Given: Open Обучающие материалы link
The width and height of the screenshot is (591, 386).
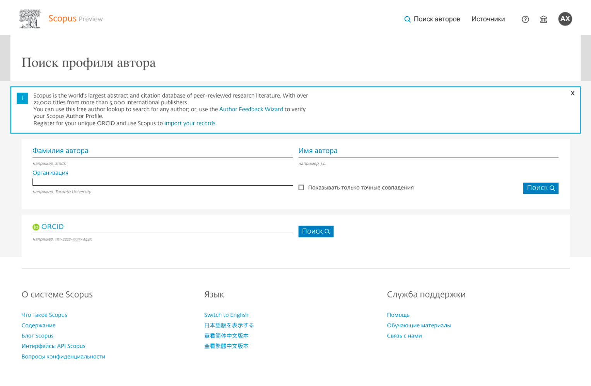Looking at the screenshot, I should 419,325.
